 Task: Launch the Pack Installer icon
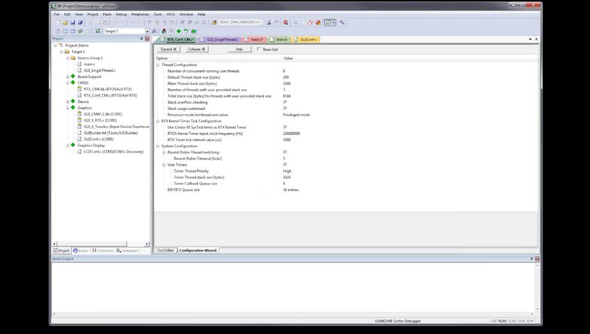194,31
